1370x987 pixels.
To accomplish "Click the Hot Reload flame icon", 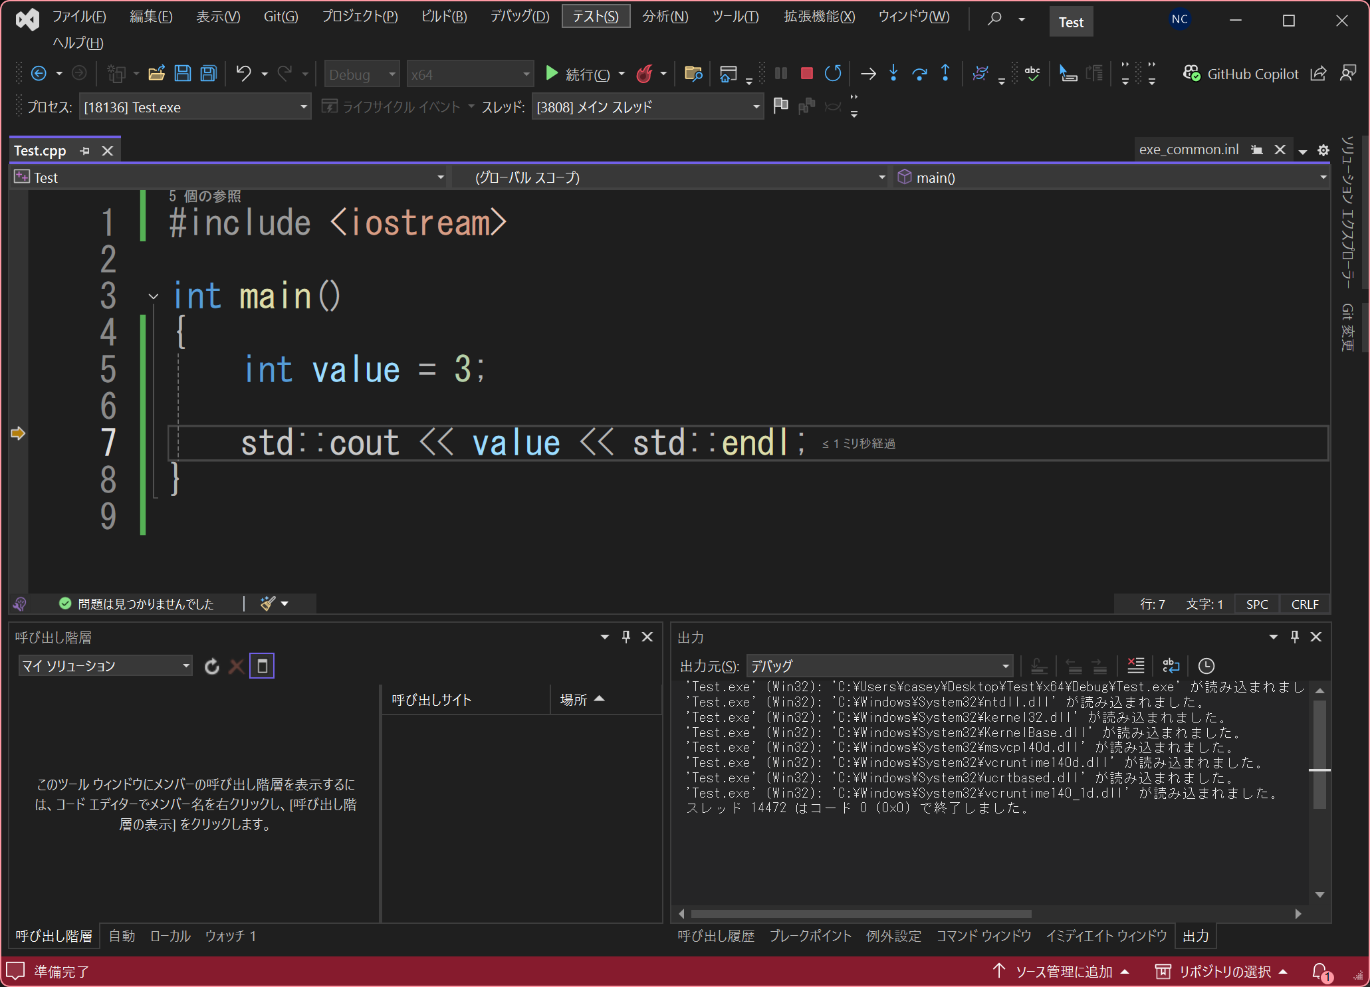I will [643, 74].
